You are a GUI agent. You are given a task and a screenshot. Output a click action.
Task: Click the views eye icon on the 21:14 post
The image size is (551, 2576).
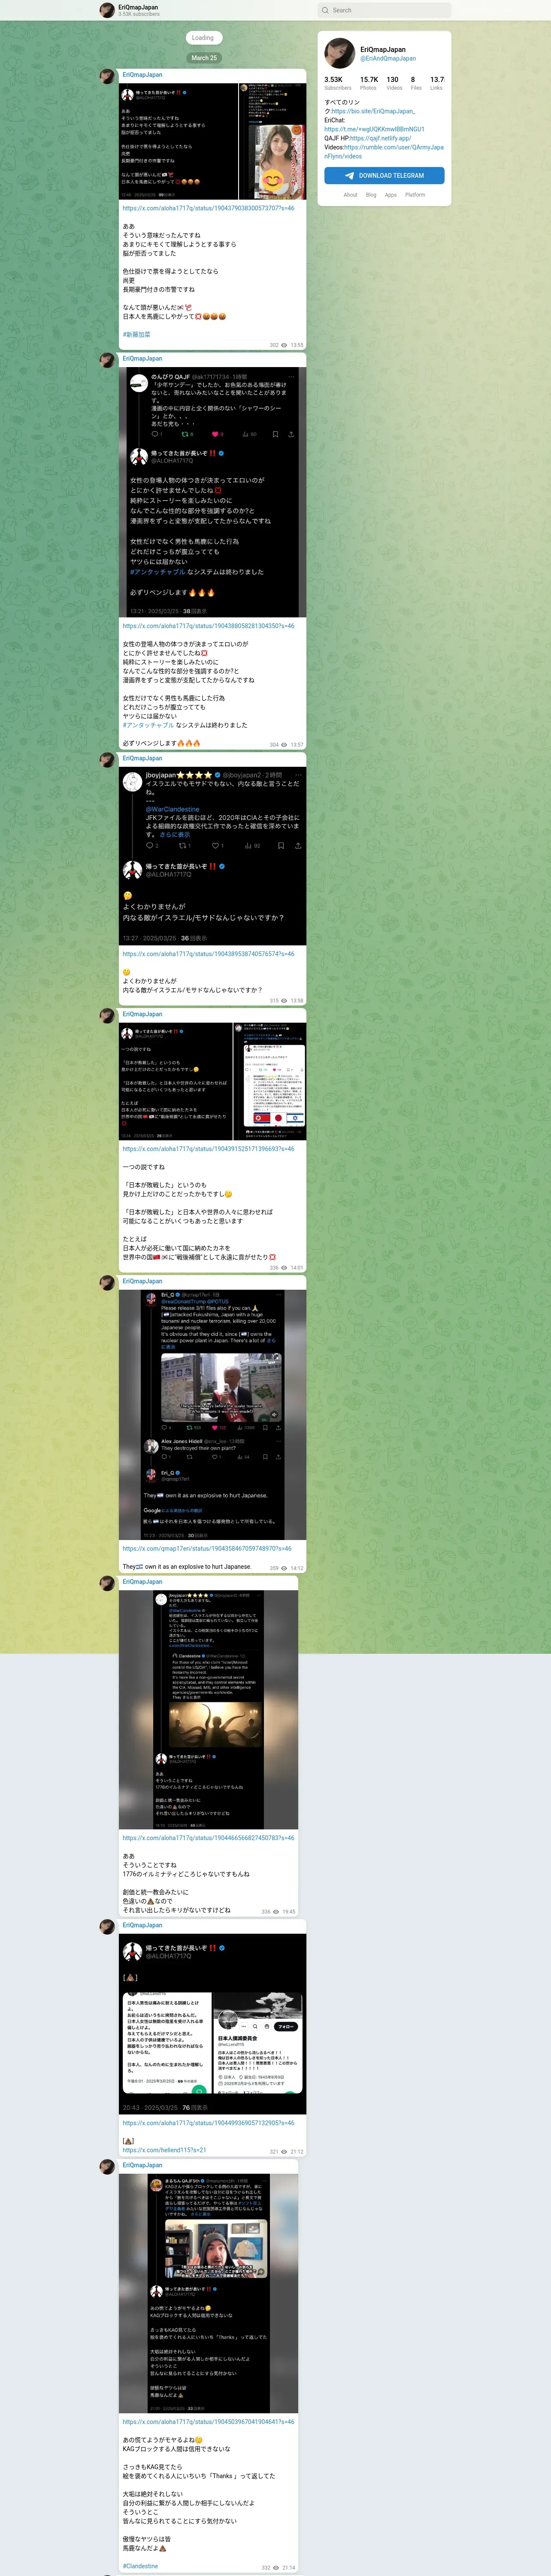(x=276, y=2568)
